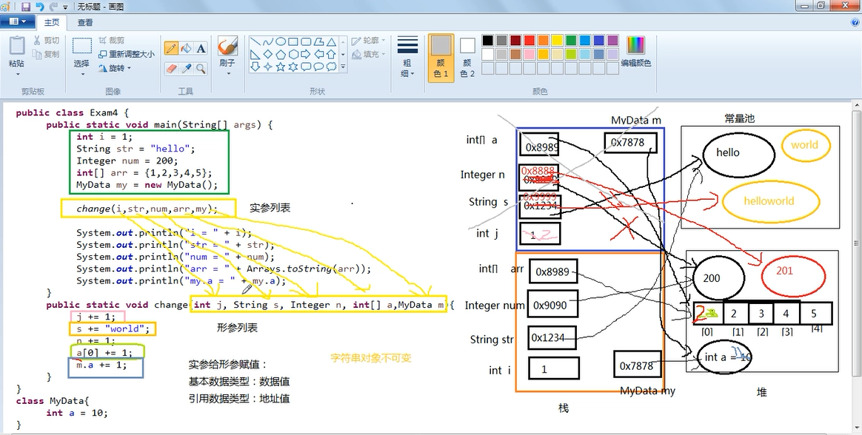The image size is (862, 435).
Task: Select the Magnifier tool
Action: click(x=201, y=67)
